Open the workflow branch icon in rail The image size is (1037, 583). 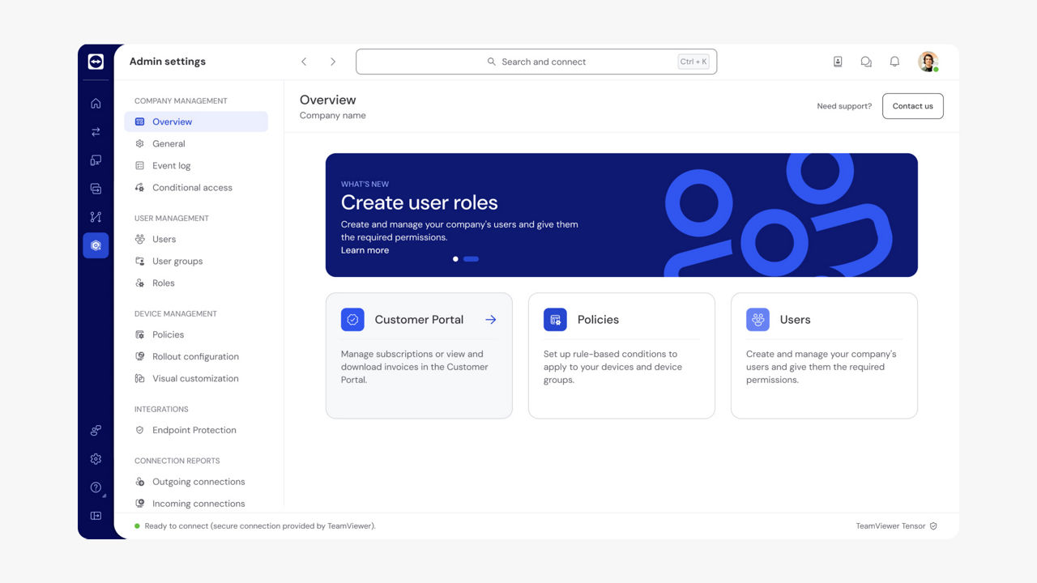pos(96,217)
